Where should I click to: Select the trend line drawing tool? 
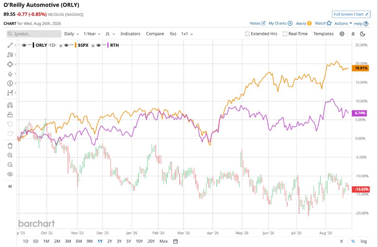10,45
